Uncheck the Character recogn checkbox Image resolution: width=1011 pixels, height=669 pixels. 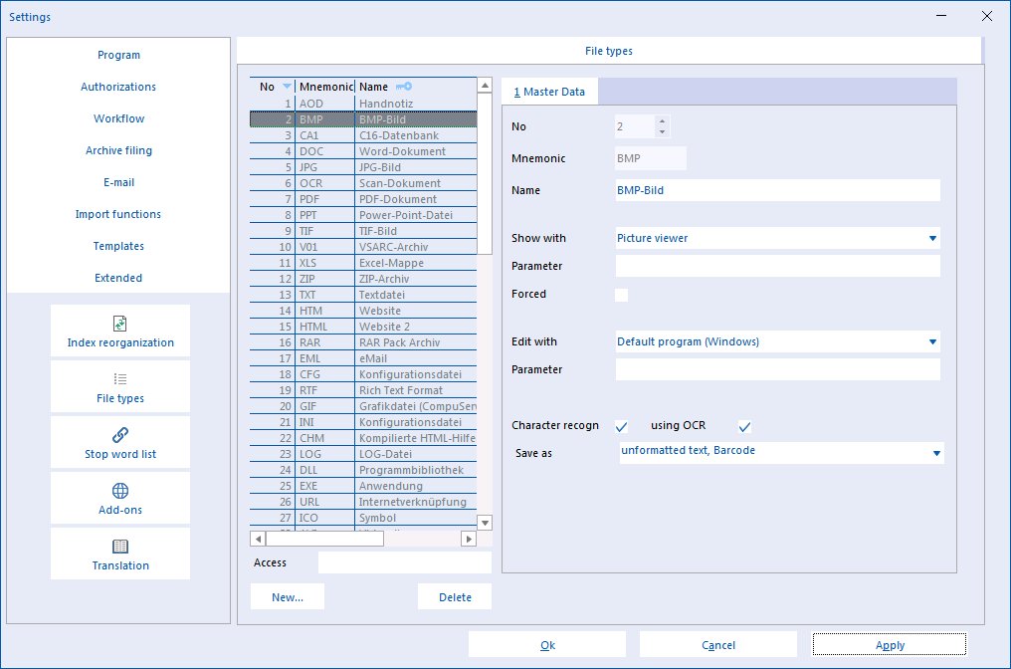(x=622, y=426)
